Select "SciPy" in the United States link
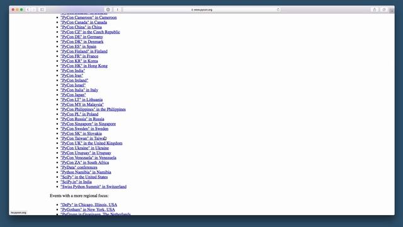 point(84,177)
